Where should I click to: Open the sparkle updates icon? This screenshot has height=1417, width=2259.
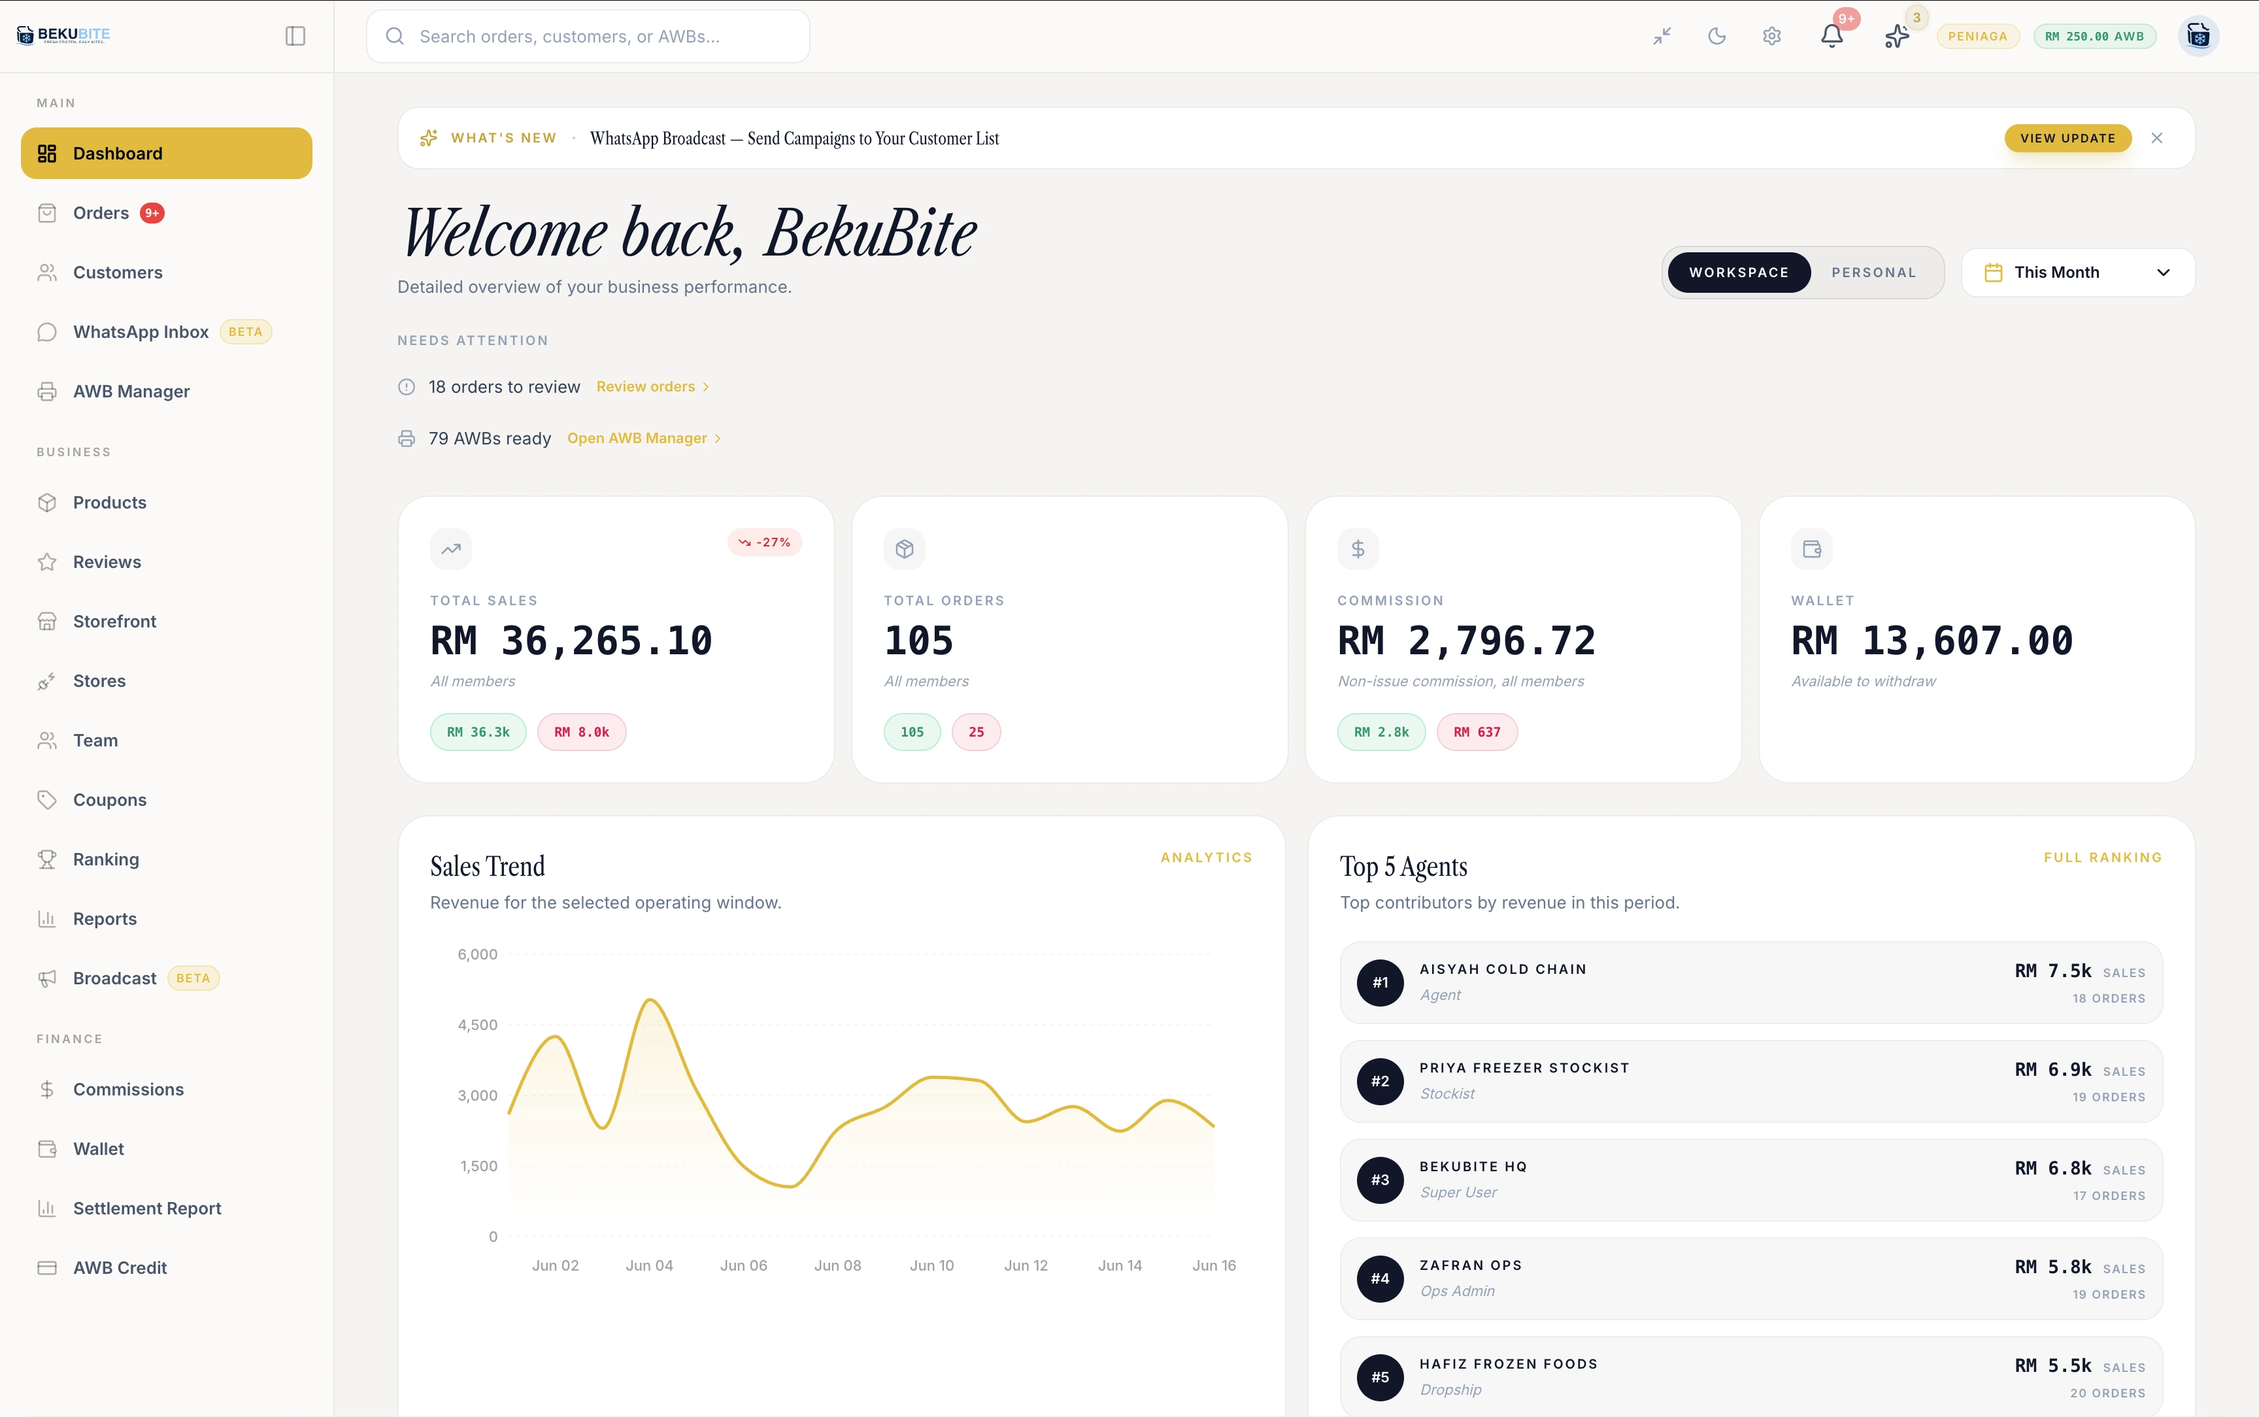(1896, 35)
